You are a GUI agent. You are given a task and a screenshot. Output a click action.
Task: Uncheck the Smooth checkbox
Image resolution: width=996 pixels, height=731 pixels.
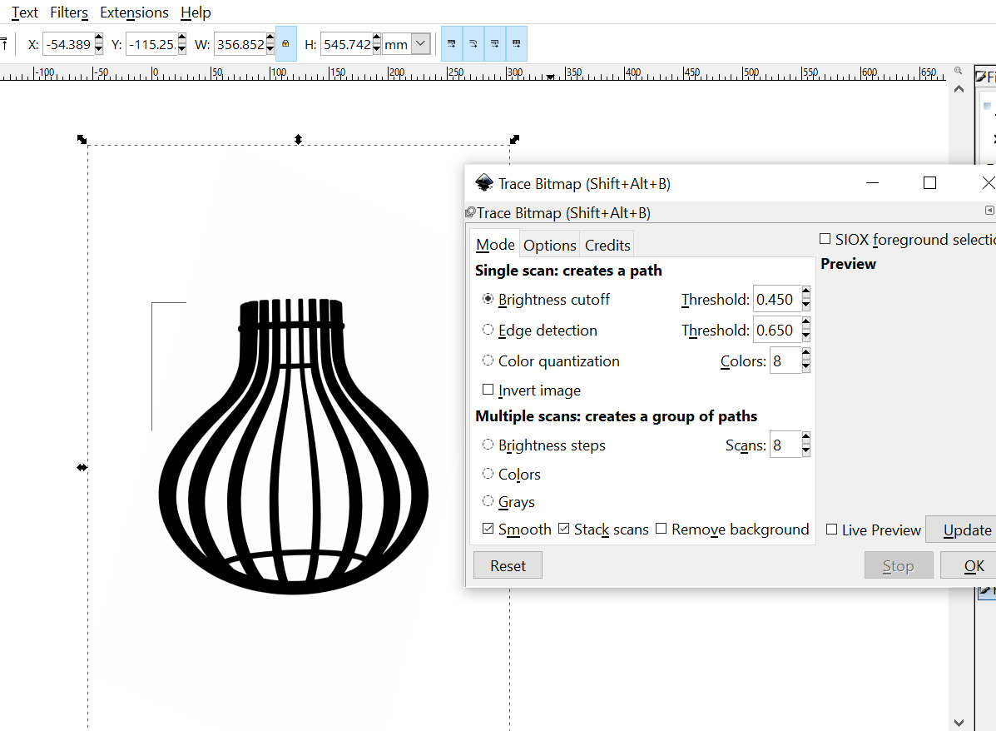(x=488, y=528)
